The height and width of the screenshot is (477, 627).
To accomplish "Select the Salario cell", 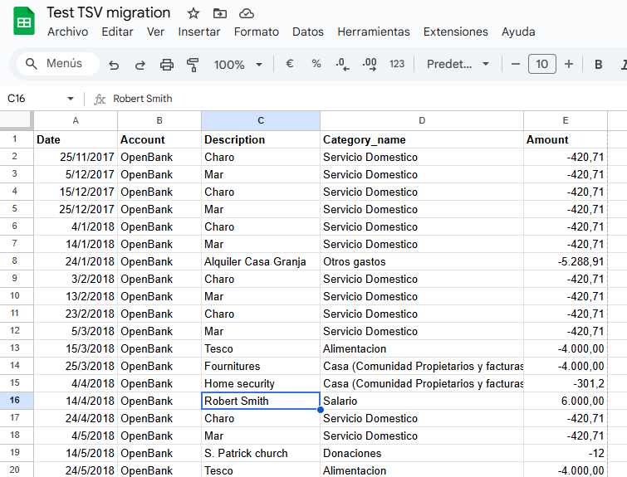I will click(422, 401).
